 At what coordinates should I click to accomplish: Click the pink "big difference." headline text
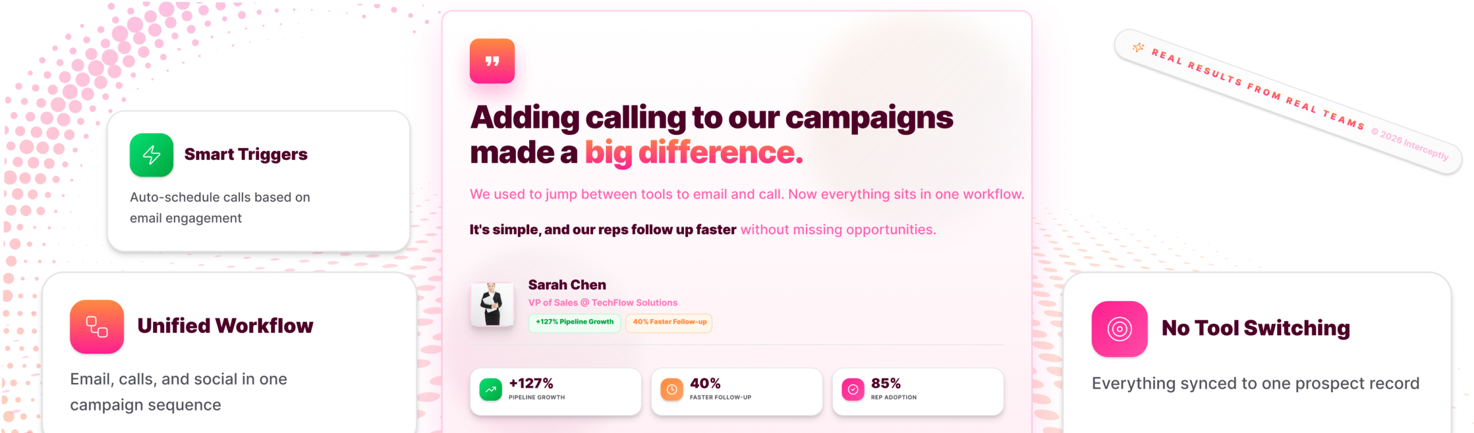693,153
